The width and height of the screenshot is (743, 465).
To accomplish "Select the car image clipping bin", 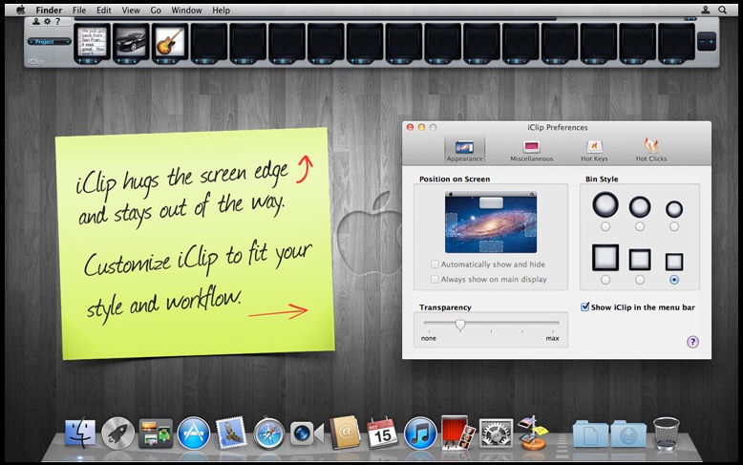I will click(x=131, y=41).
